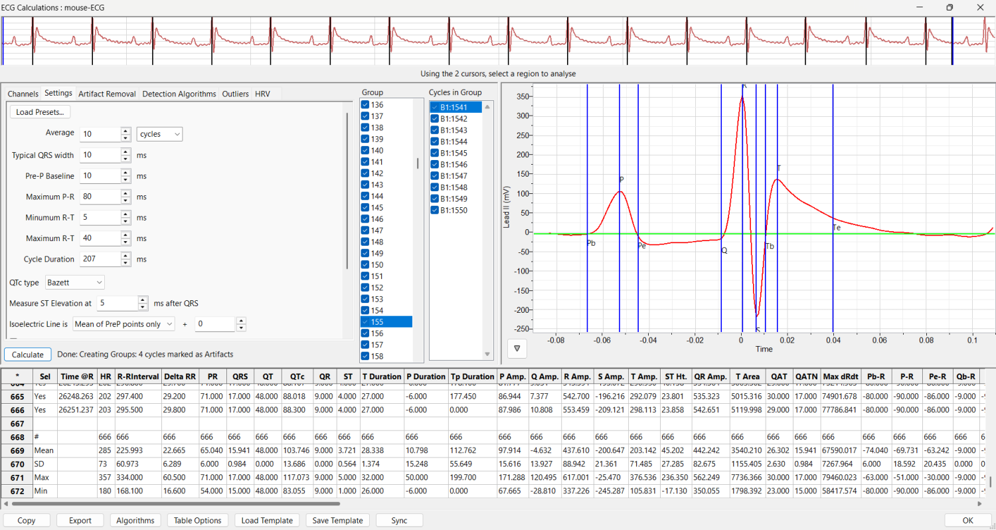Click the Cycle Duration input field
The width and height of the screenshot is (996, 530).
point(100,259)
